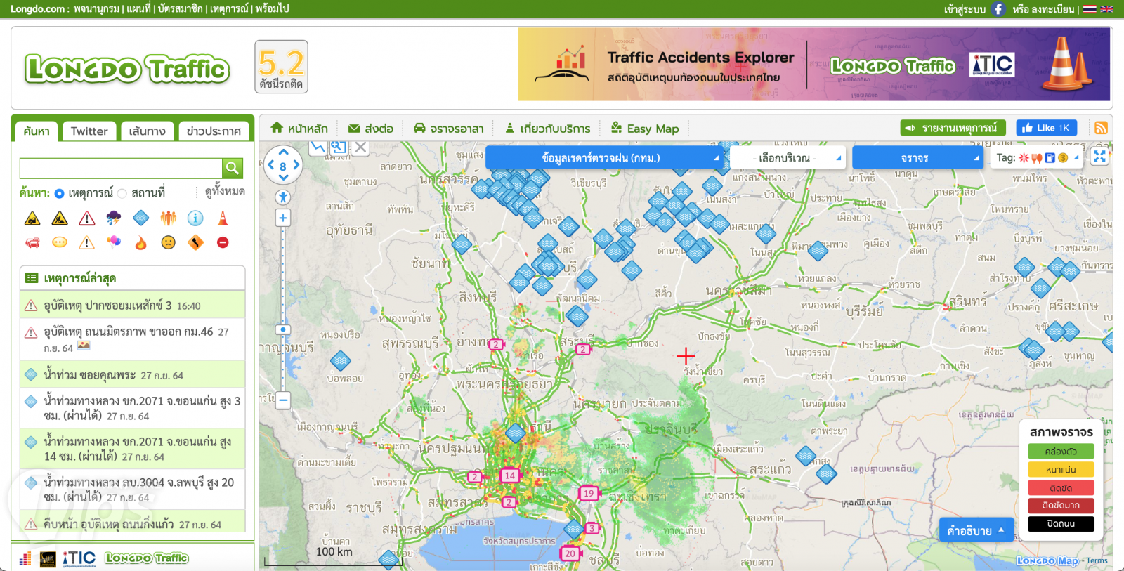Click the map zoom slider handle

coord(283,329)
